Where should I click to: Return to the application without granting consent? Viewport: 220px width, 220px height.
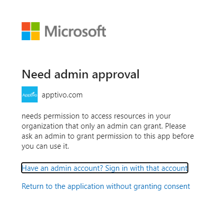click(106, 186)
